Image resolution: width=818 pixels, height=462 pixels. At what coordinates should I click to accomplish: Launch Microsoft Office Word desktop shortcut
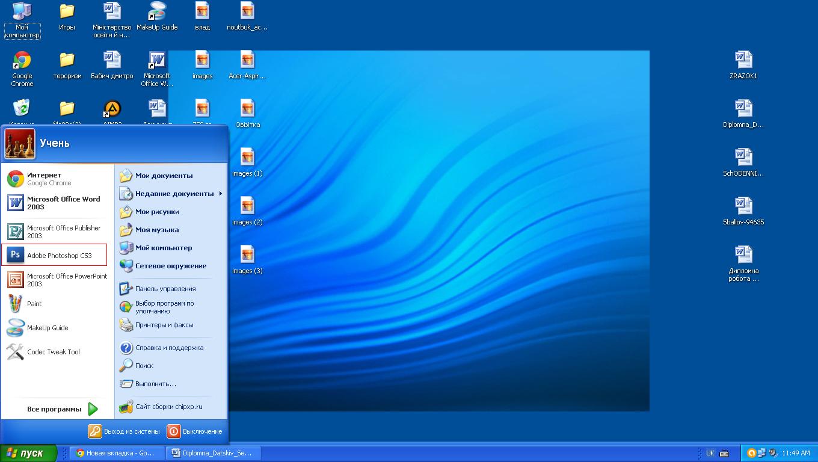click(x=157, y=69)
